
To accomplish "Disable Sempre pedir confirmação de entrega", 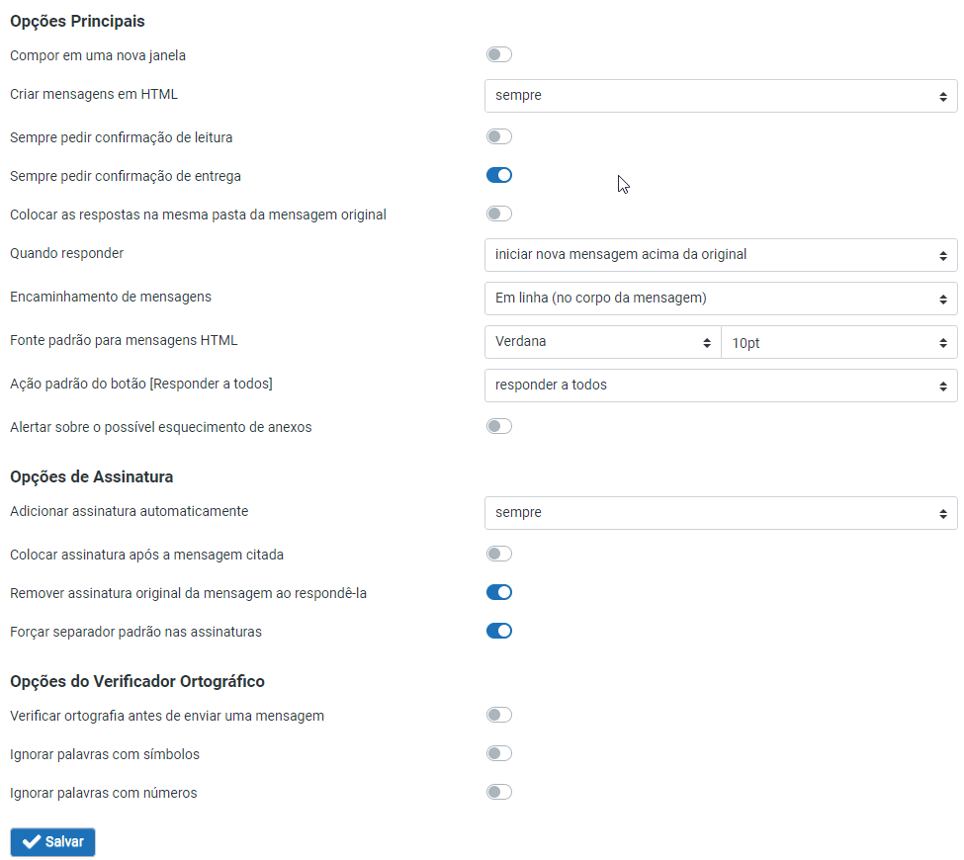I will [498, 175].
